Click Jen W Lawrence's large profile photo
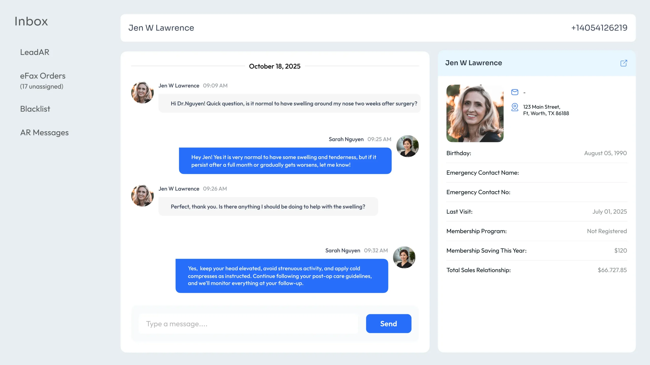Viewport: 650px width, 365px height. tap(475, 113)
